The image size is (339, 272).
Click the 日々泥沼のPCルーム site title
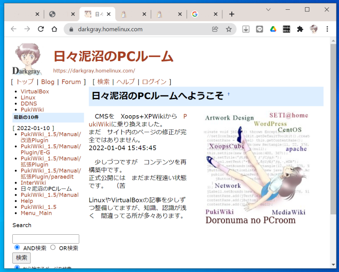[114, 56]
